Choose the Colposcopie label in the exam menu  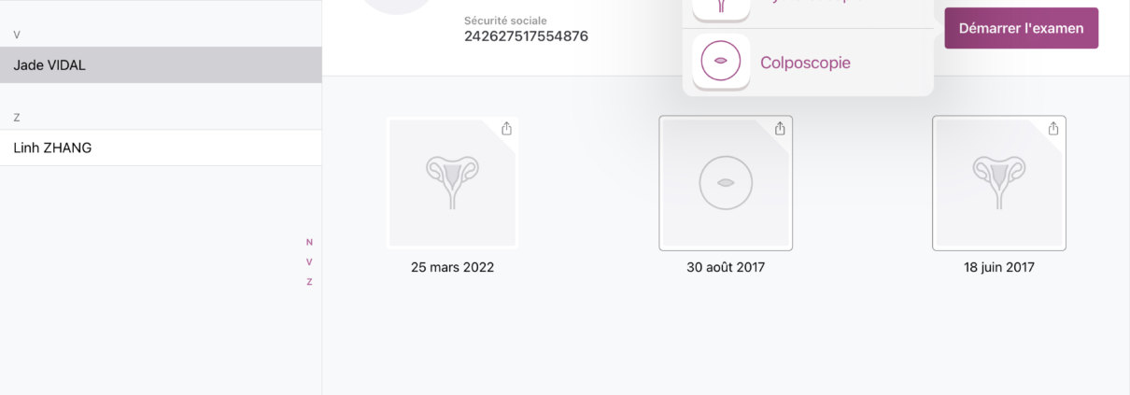tap(805, 63)
